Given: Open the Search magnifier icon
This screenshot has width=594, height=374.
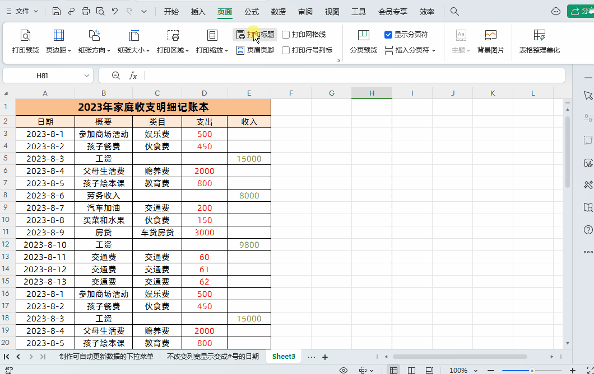Looking at the screenshot, I should coord(454,11).
